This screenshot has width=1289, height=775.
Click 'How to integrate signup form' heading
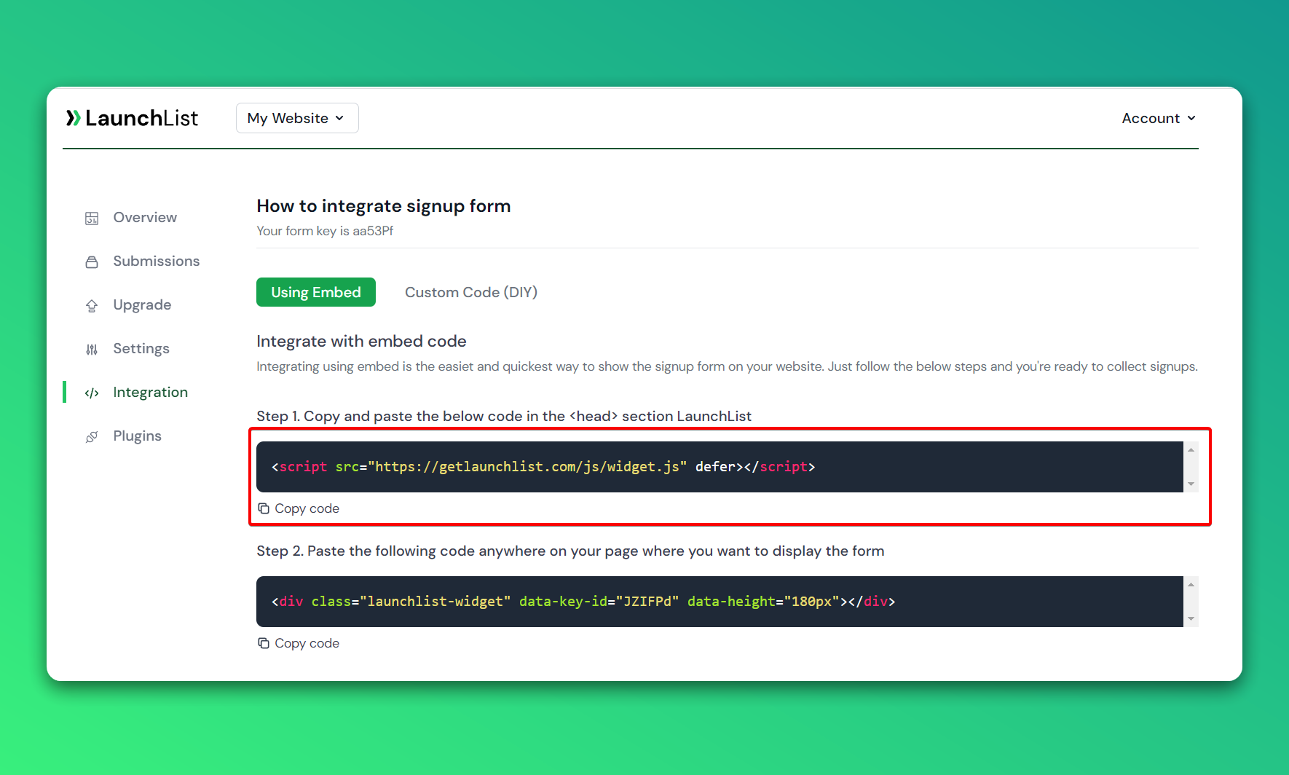(384, 206)
